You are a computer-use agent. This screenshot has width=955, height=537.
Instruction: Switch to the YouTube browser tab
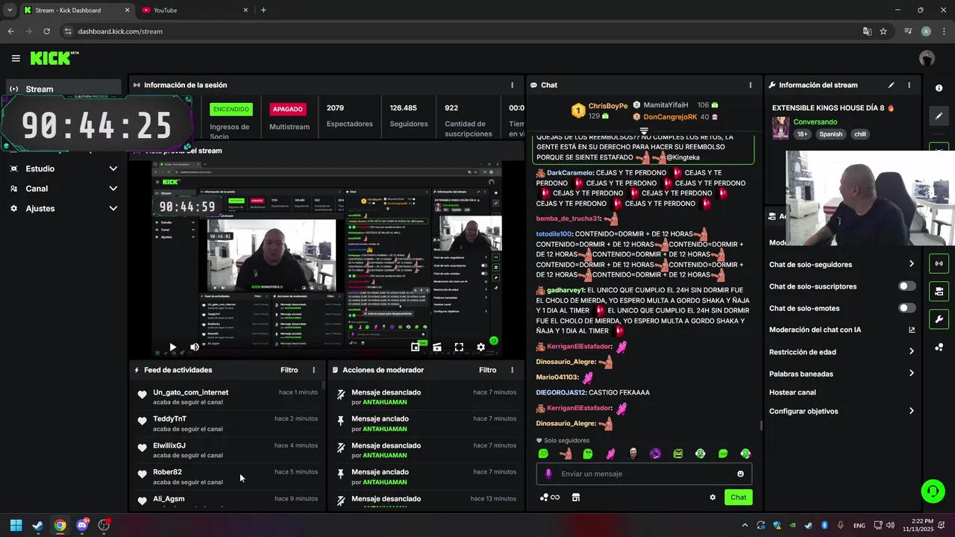click(x=194, y=10)
